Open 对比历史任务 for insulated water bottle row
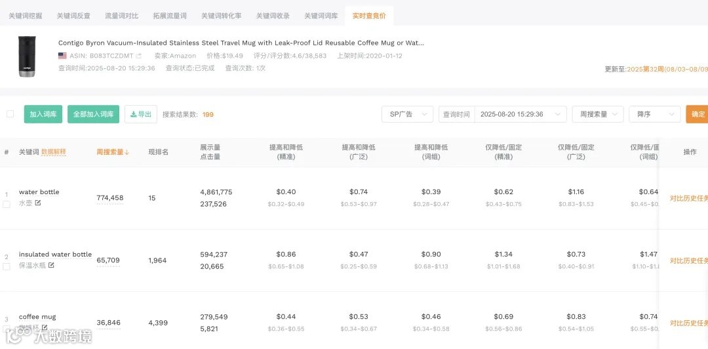708x349 pixels. (689, 260)
